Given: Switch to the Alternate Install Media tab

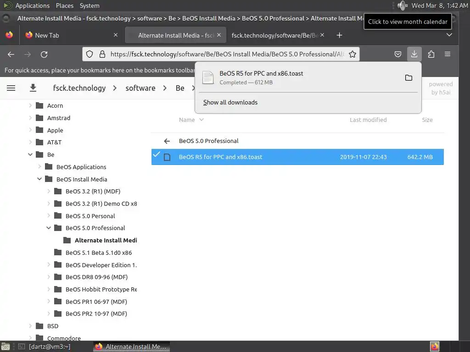Looking at the screenshot, I should (175, 35).
